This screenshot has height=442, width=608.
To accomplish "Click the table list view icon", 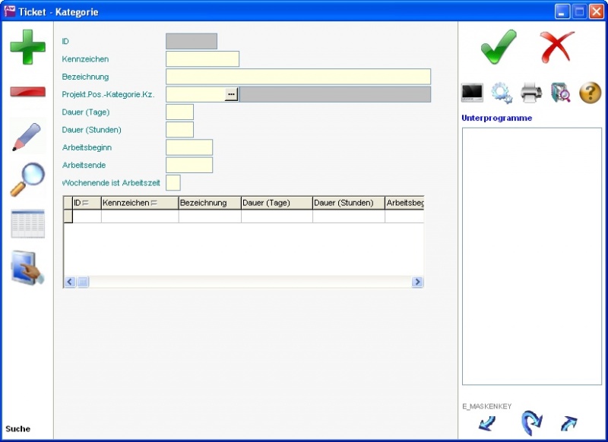I will pyautogui.click(x=27, y=224).
